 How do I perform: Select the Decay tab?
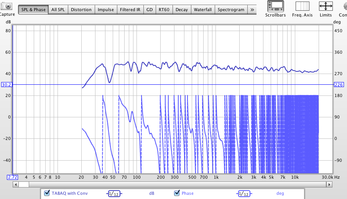click(182, 10)
